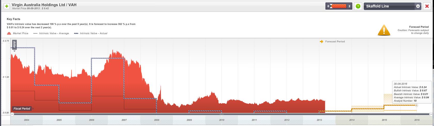This screenshot has width=434, height=126.
Task: Click the red striped score slider bar
Action: point(339,6)
